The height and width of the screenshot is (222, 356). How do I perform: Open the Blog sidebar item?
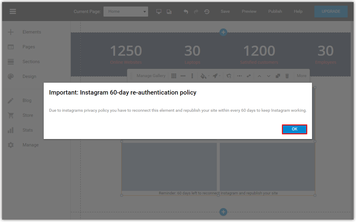pos(27,100)
